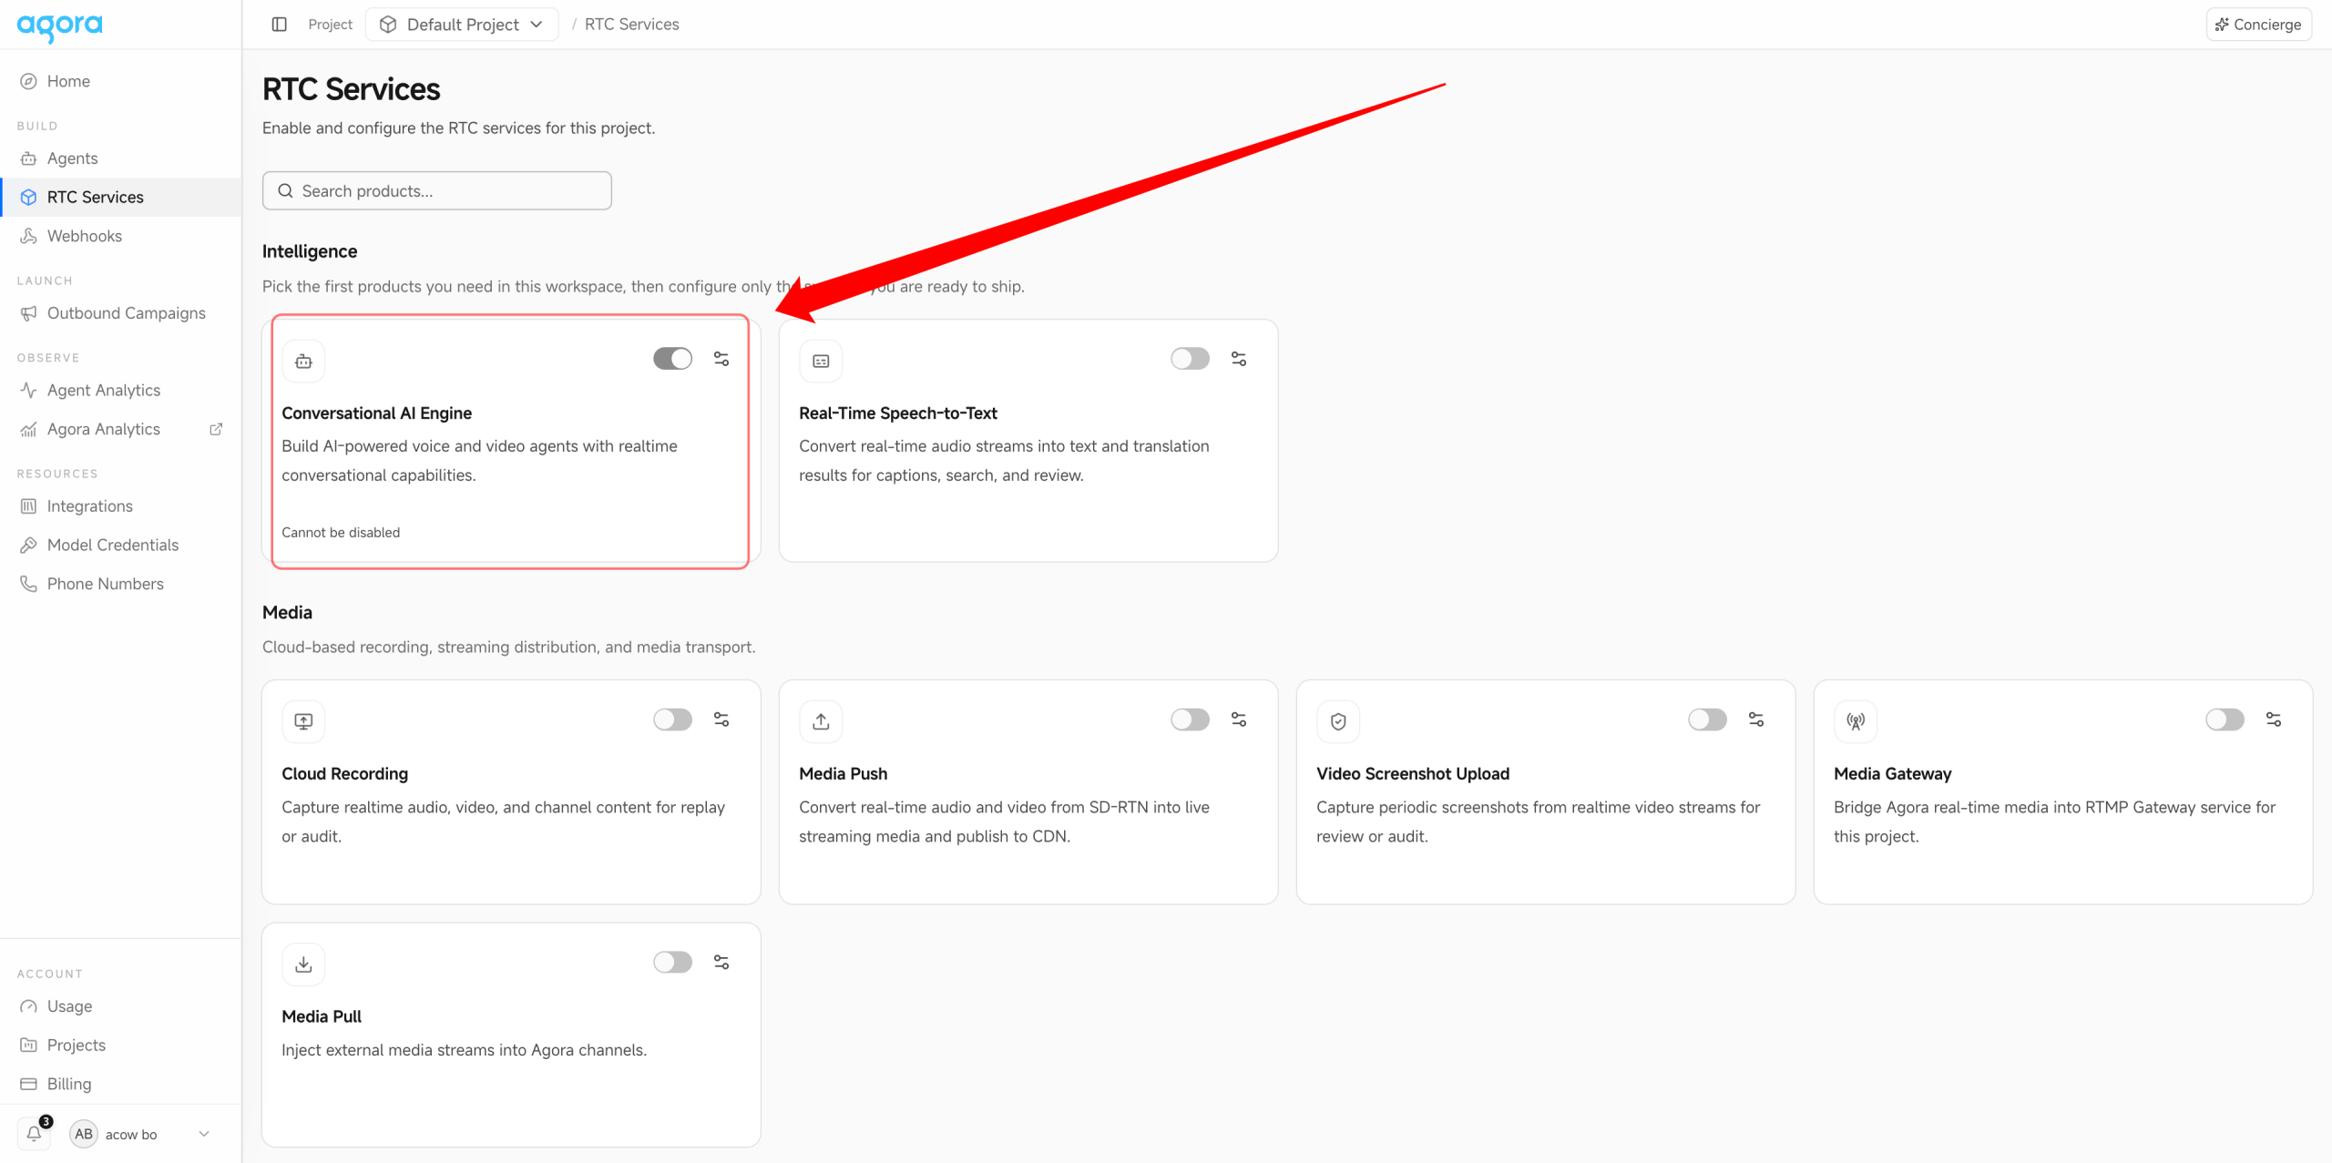The width and height of the screenshot is (2332, 1163).
Task: Click the "Cannot be disabled" note
Action: point(341,533)
